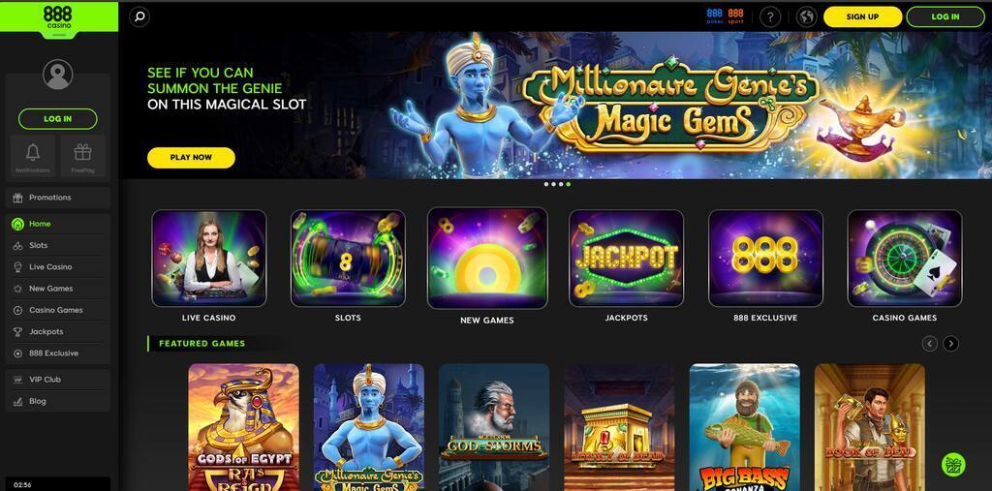Open the green chat widget icon
Viewport: 992px width, 491px height.
tap(953, 465)
